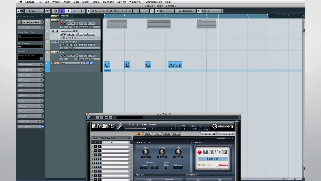Toggle the cycle loop button

[62, 11]
